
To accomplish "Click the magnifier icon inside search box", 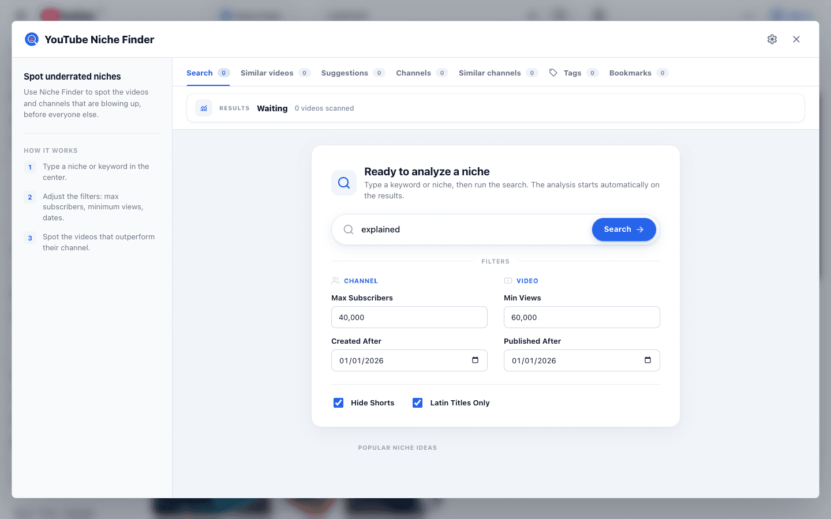I will [349, 230].
